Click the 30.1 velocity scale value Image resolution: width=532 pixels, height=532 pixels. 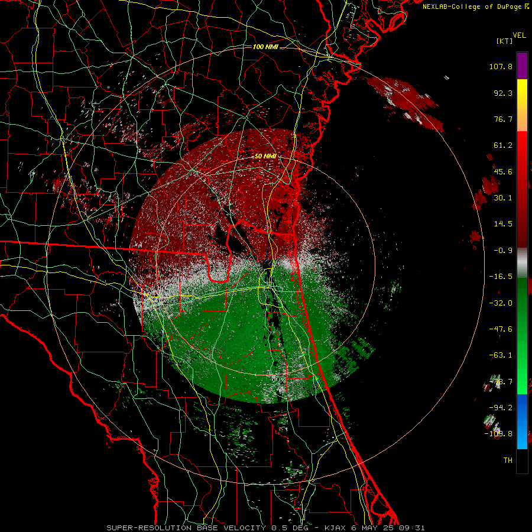503,198
